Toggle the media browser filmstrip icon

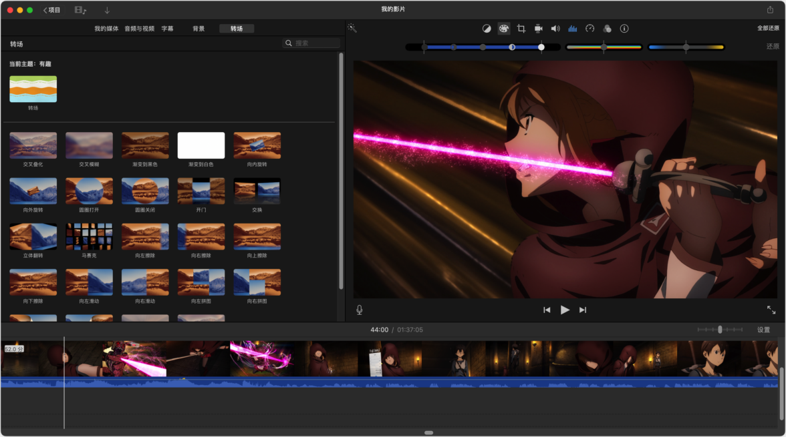80,10
